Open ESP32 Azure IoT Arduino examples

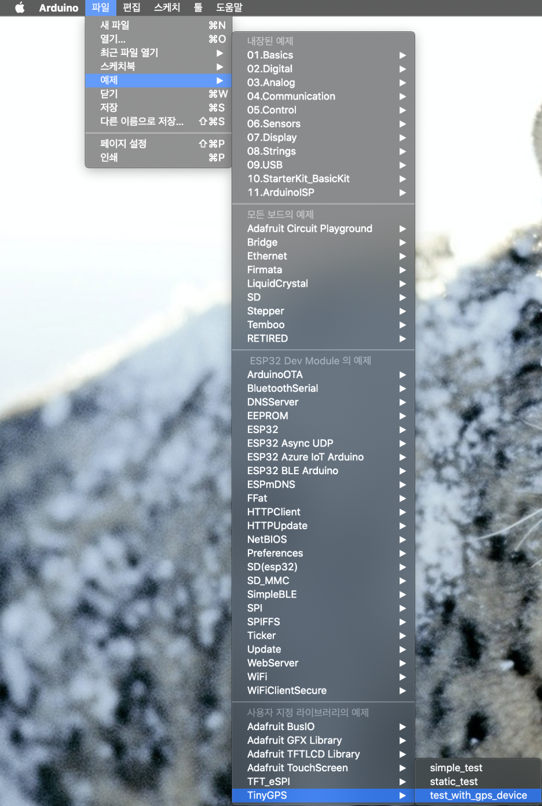tap(324, 457)
